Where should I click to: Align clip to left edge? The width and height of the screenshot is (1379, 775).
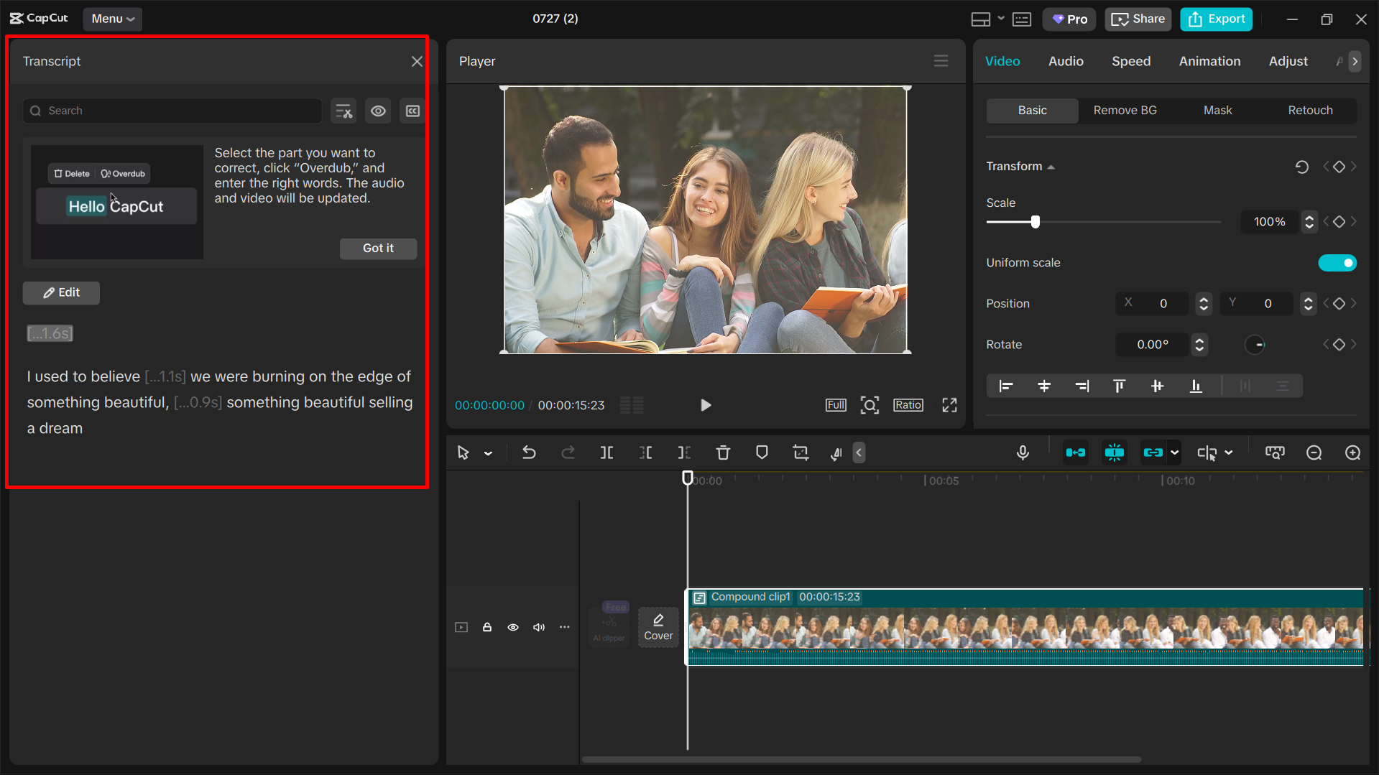[x=1005, y=386]
